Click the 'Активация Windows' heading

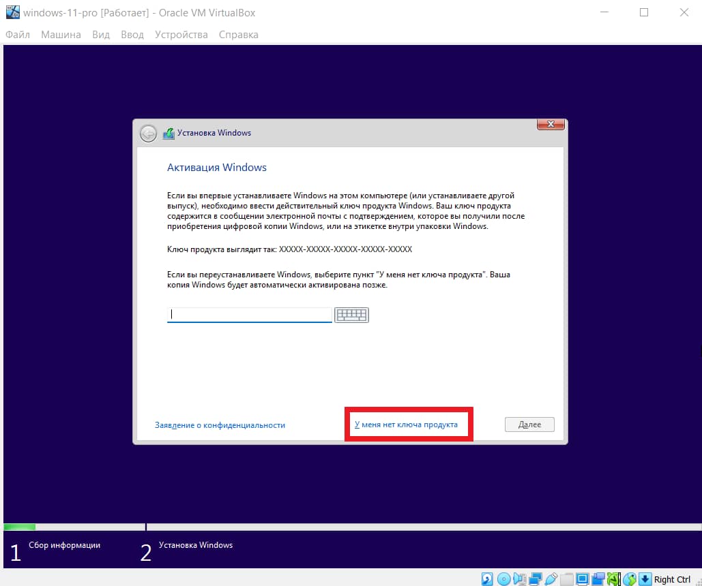pos(217,168)
